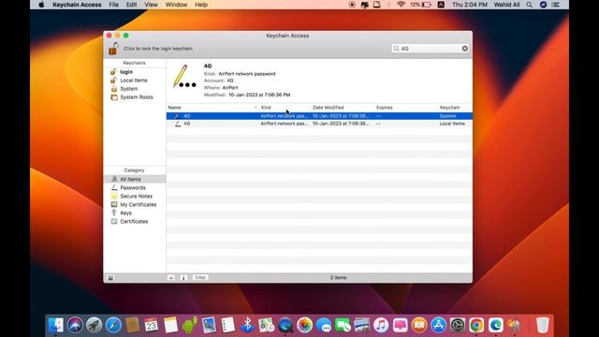Open QuickTime Player from the Dock

point(285,325)
